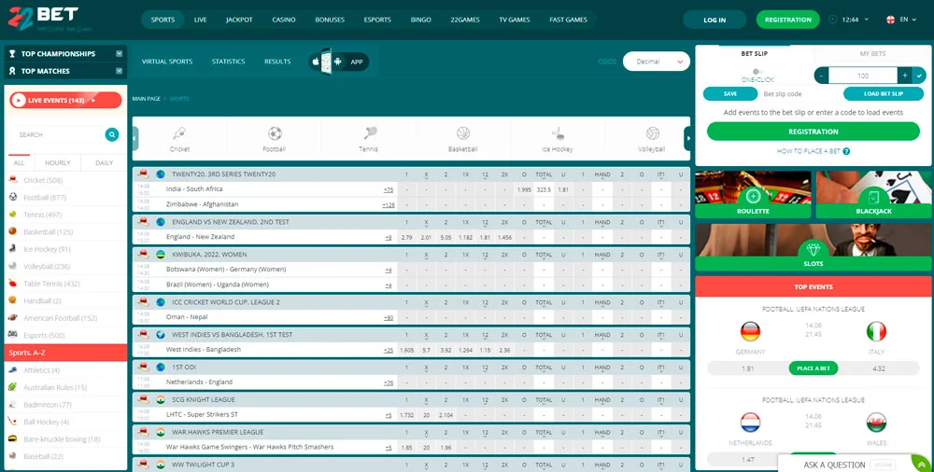
Task: Click the Search input field
Action: click(58, 134)
